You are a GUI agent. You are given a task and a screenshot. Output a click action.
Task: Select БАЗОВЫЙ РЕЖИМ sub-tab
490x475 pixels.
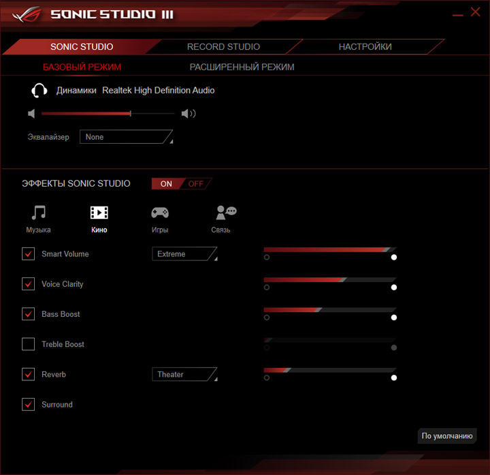pyautogui.click(x=82, y=67)
